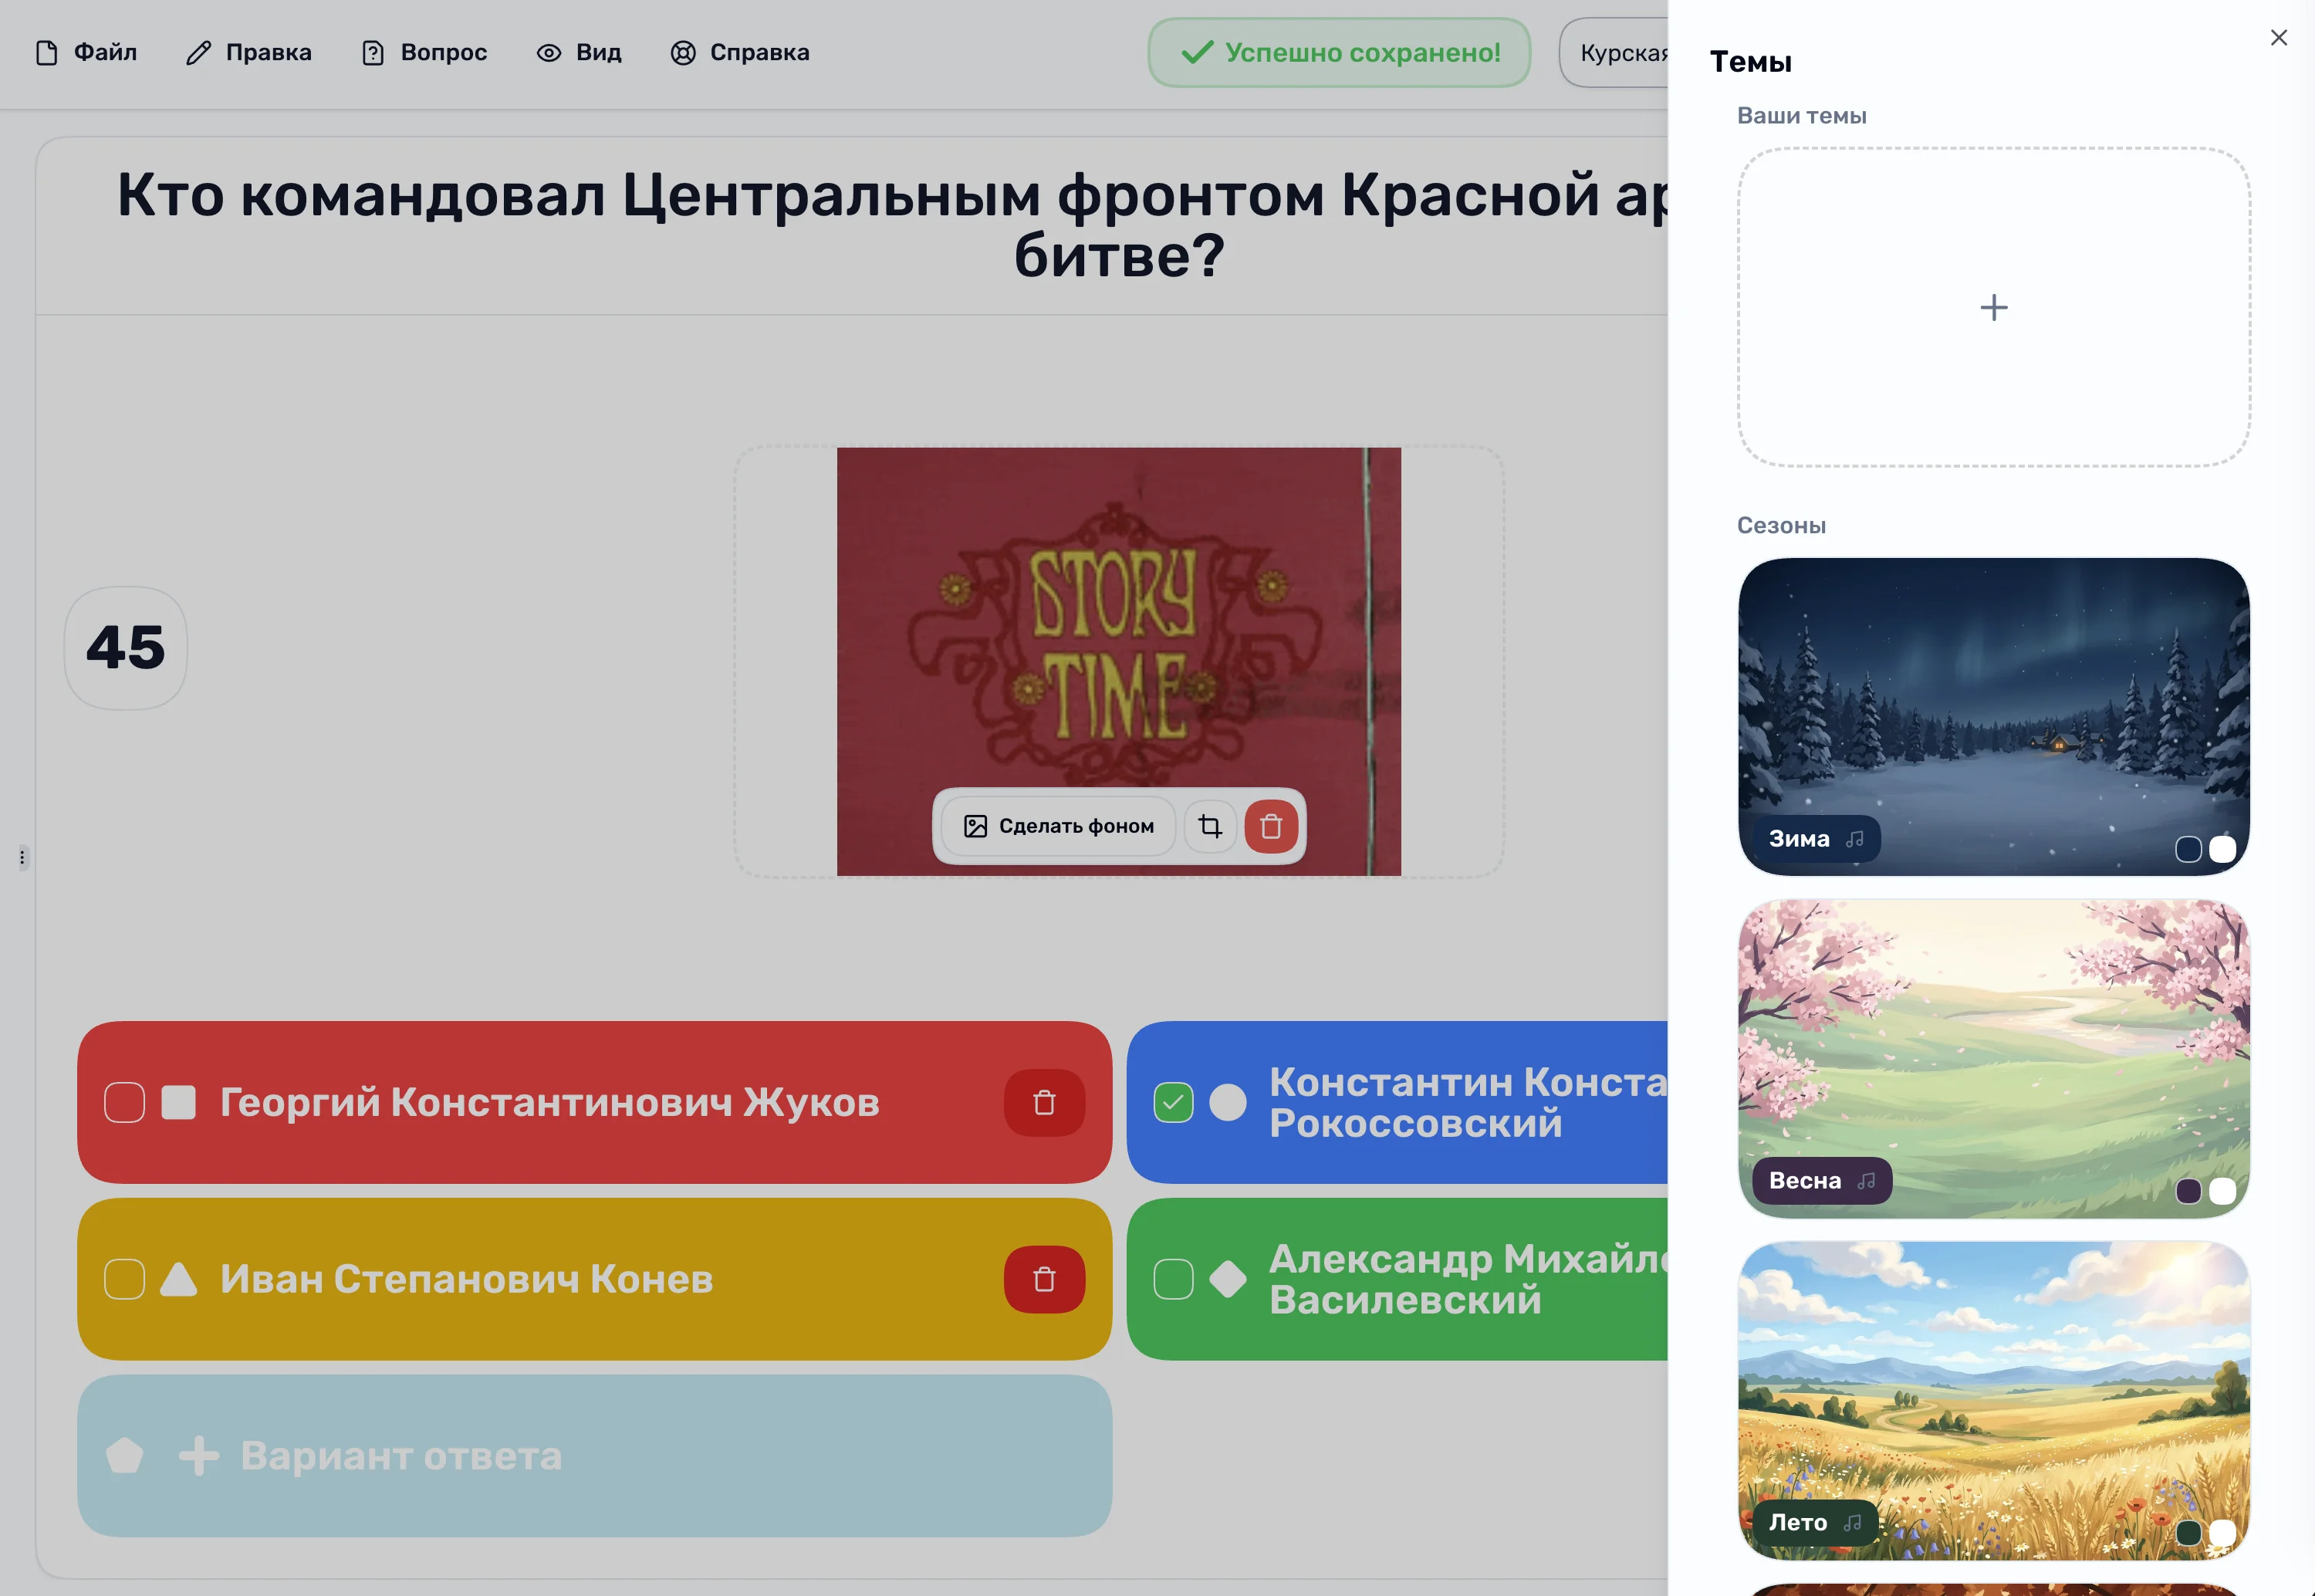The height and width of the screenshot is (1596, 2315).
Task: Play the Весна theme music note
Action: 1866,1181
